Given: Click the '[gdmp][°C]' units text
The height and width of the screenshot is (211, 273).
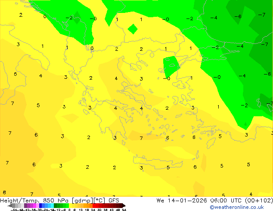Looking at the screenshot, I should point(89,201).
